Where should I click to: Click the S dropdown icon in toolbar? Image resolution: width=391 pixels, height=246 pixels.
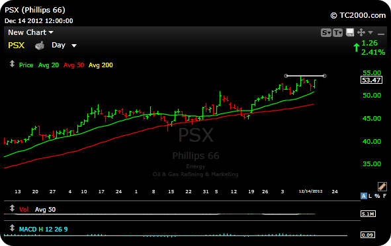(326, 32)
